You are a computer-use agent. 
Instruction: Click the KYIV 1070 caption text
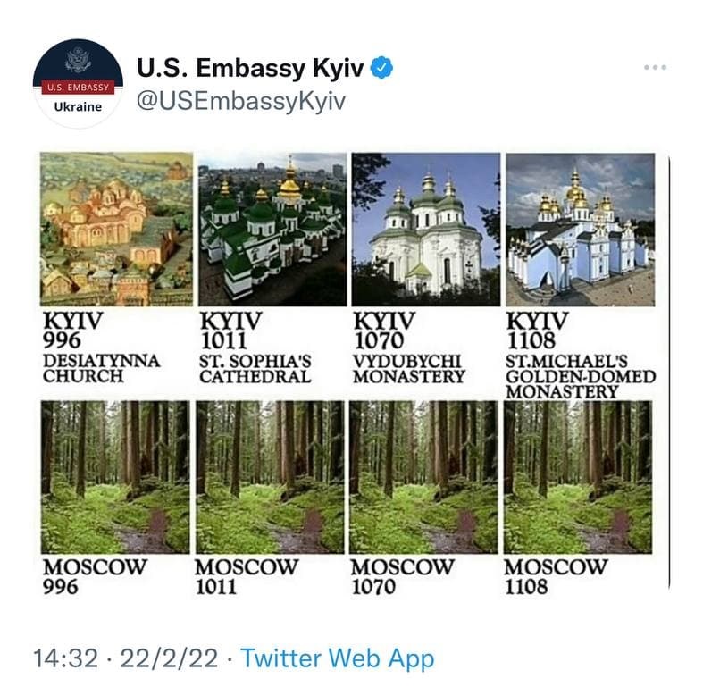(384, 331)
